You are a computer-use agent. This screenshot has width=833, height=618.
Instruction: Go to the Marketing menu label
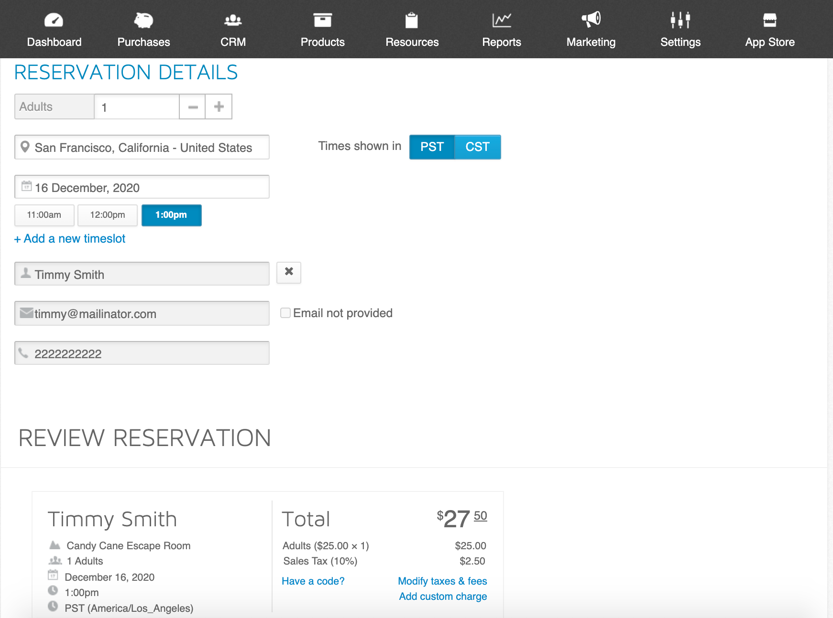click(x=591, y=42)
